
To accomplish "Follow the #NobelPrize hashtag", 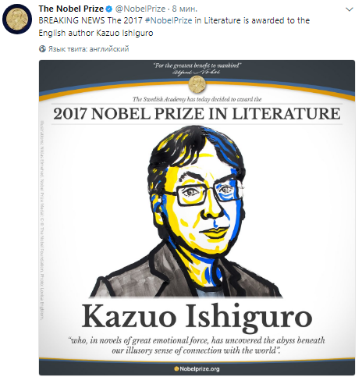I will [169, 20].
